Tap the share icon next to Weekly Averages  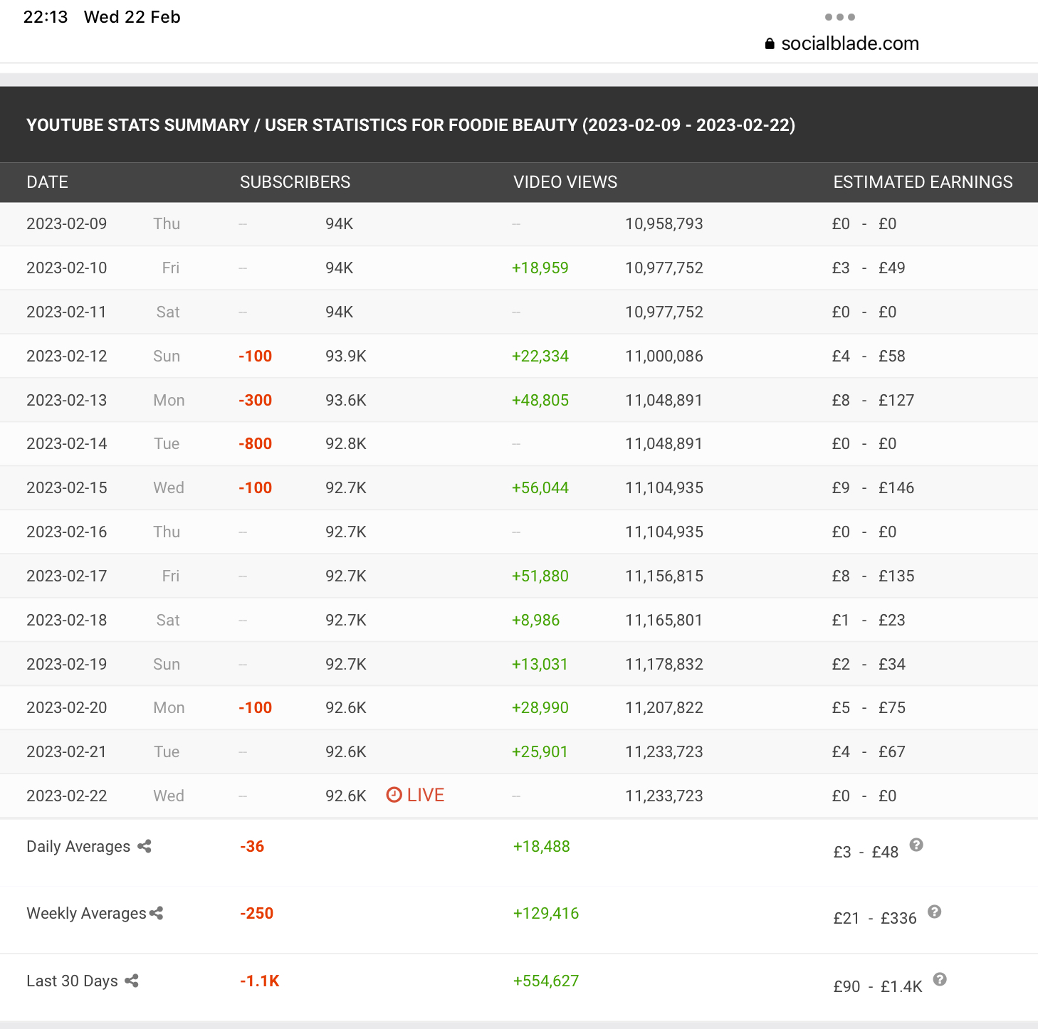[157, 913]
